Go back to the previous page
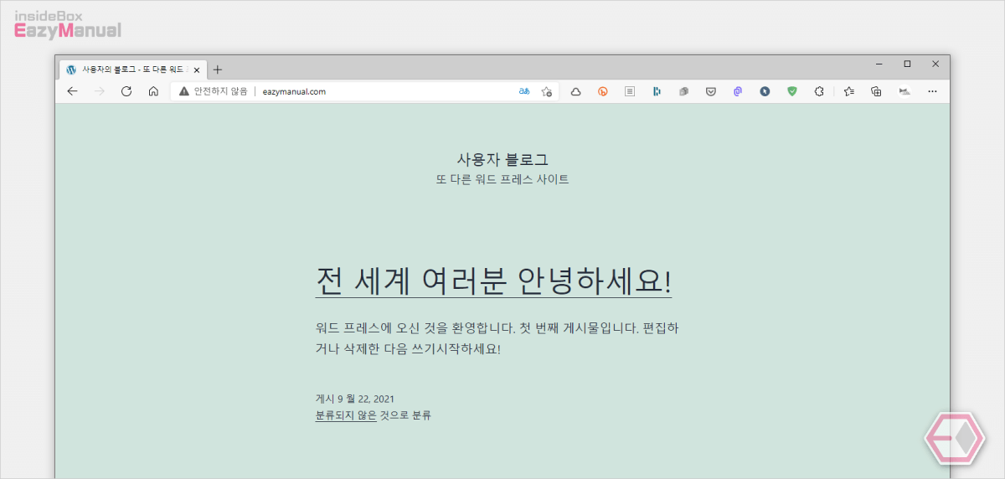 coord(72,91)
